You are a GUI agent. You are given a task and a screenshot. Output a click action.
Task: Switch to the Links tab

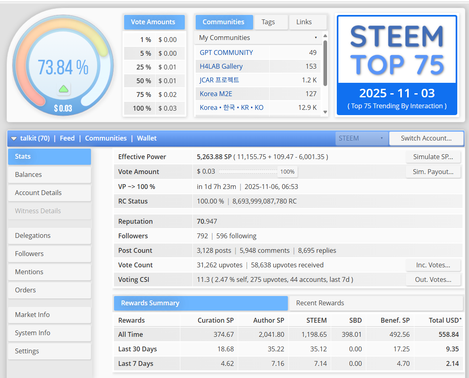308,22
